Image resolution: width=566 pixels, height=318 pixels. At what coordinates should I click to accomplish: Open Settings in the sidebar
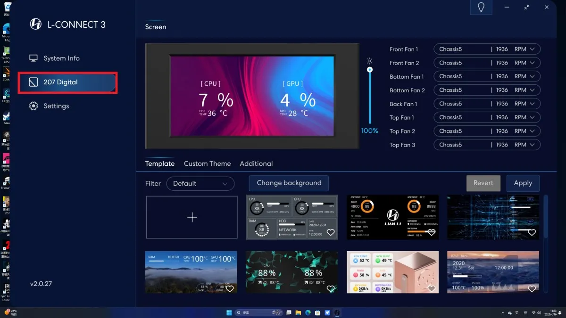[49, 106]
